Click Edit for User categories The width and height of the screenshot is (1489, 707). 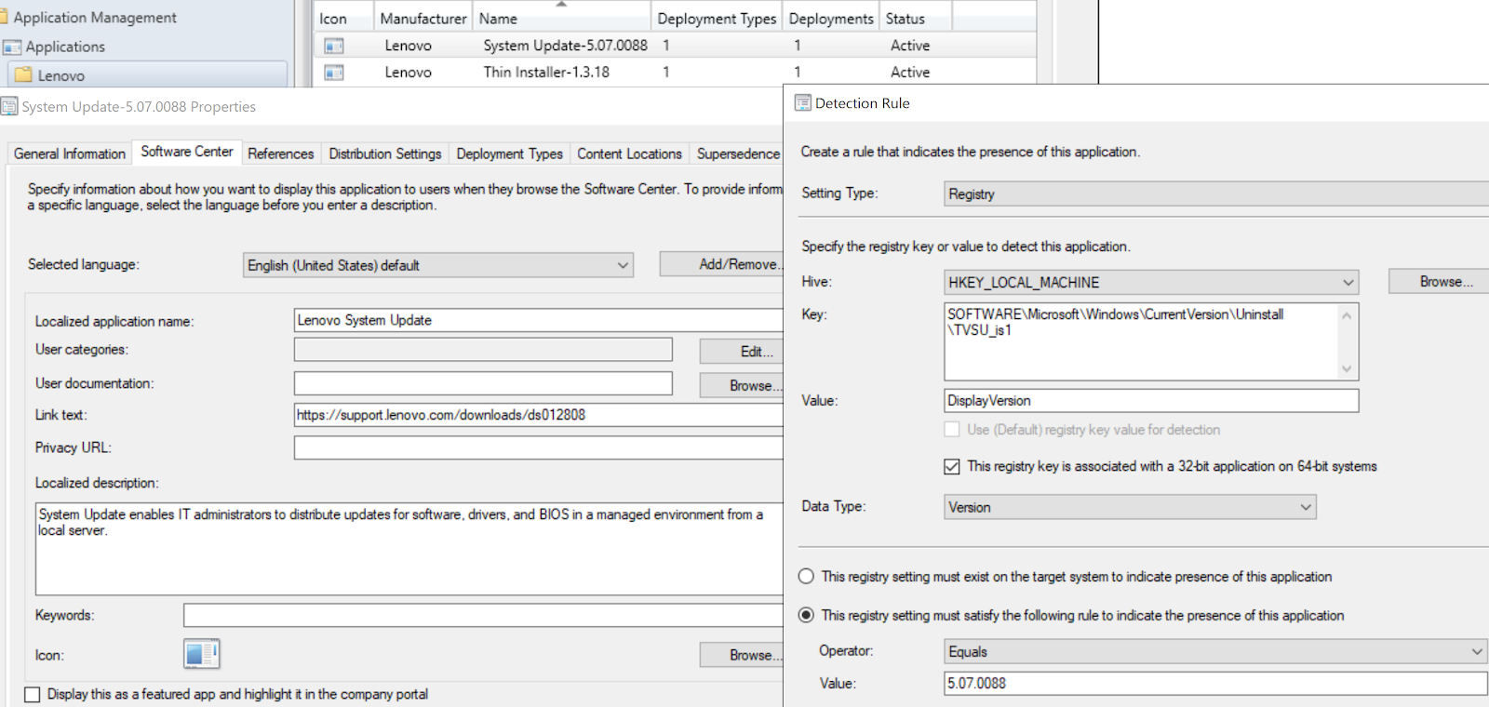pyautogui.click(x=743, y=352)
